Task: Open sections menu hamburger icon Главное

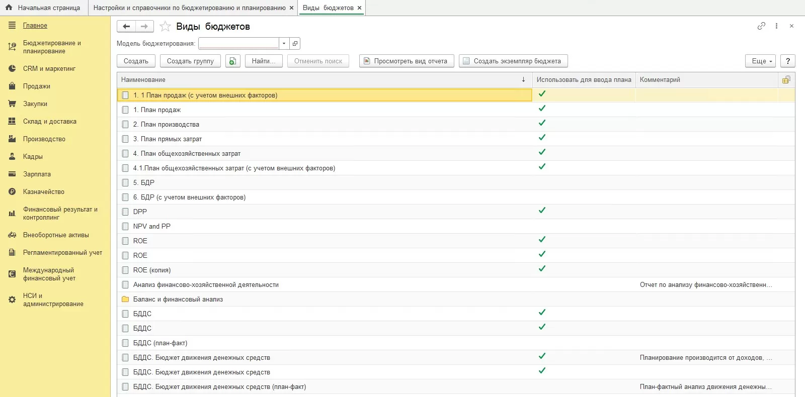Action: (x=12, y=25)
